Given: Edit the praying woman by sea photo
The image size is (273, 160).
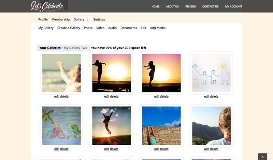Looking at the screenshot, I should pos(57,96).
